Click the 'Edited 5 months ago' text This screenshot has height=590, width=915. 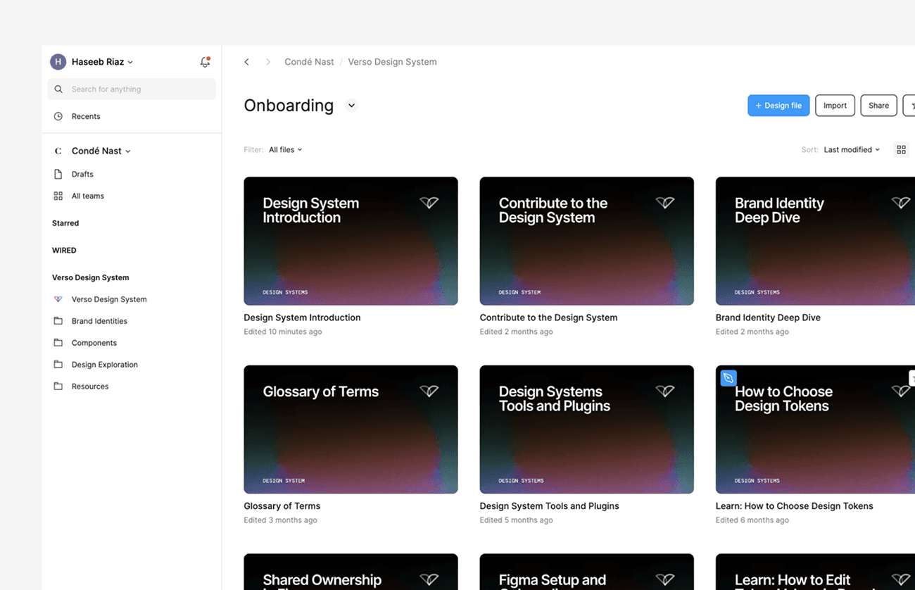516,520
